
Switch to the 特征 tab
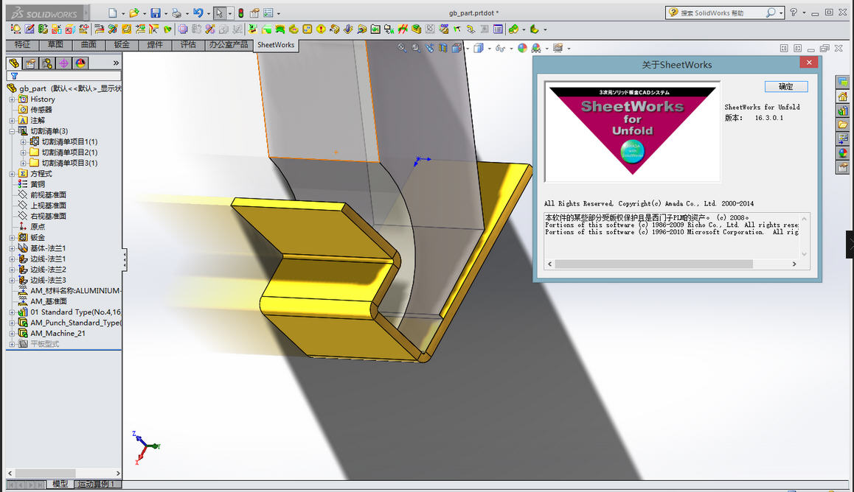(x=22, y=45)
